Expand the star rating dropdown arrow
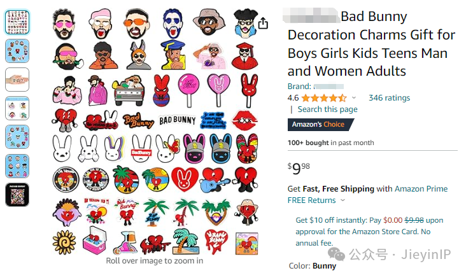The width and height of the screenshot is (466, 273). (354, 98)
